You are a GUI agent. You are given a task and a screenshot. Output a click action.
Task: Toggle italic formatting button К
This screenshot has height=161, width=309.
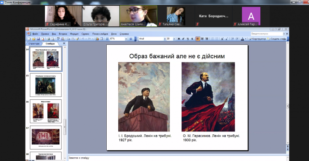point(183,39)
